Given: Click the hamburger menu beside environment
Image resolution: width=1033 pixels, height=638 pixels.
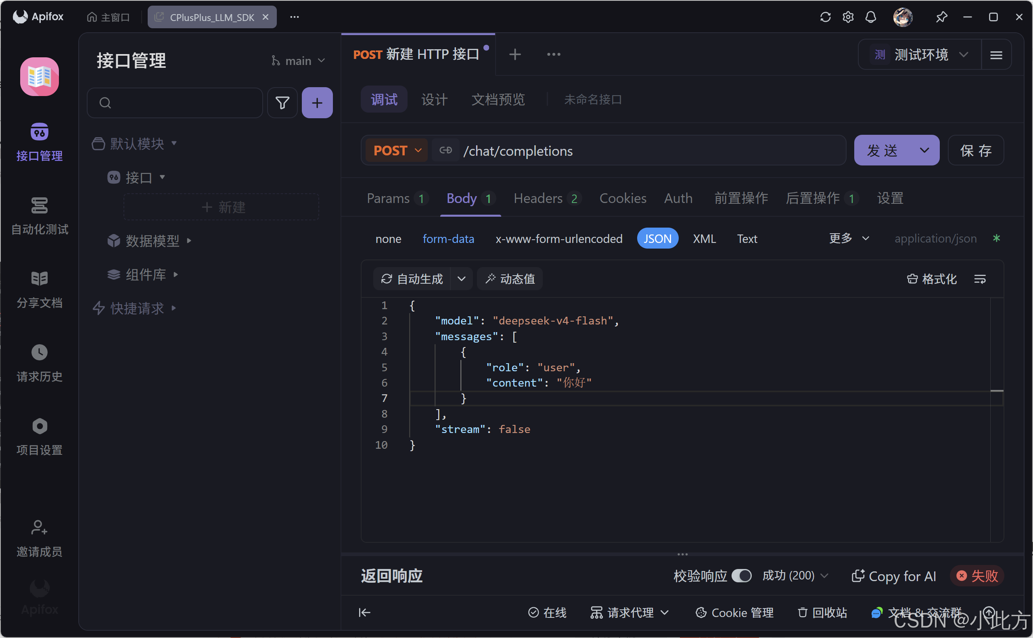Looking at the screenshot, I should pos(996,54).
